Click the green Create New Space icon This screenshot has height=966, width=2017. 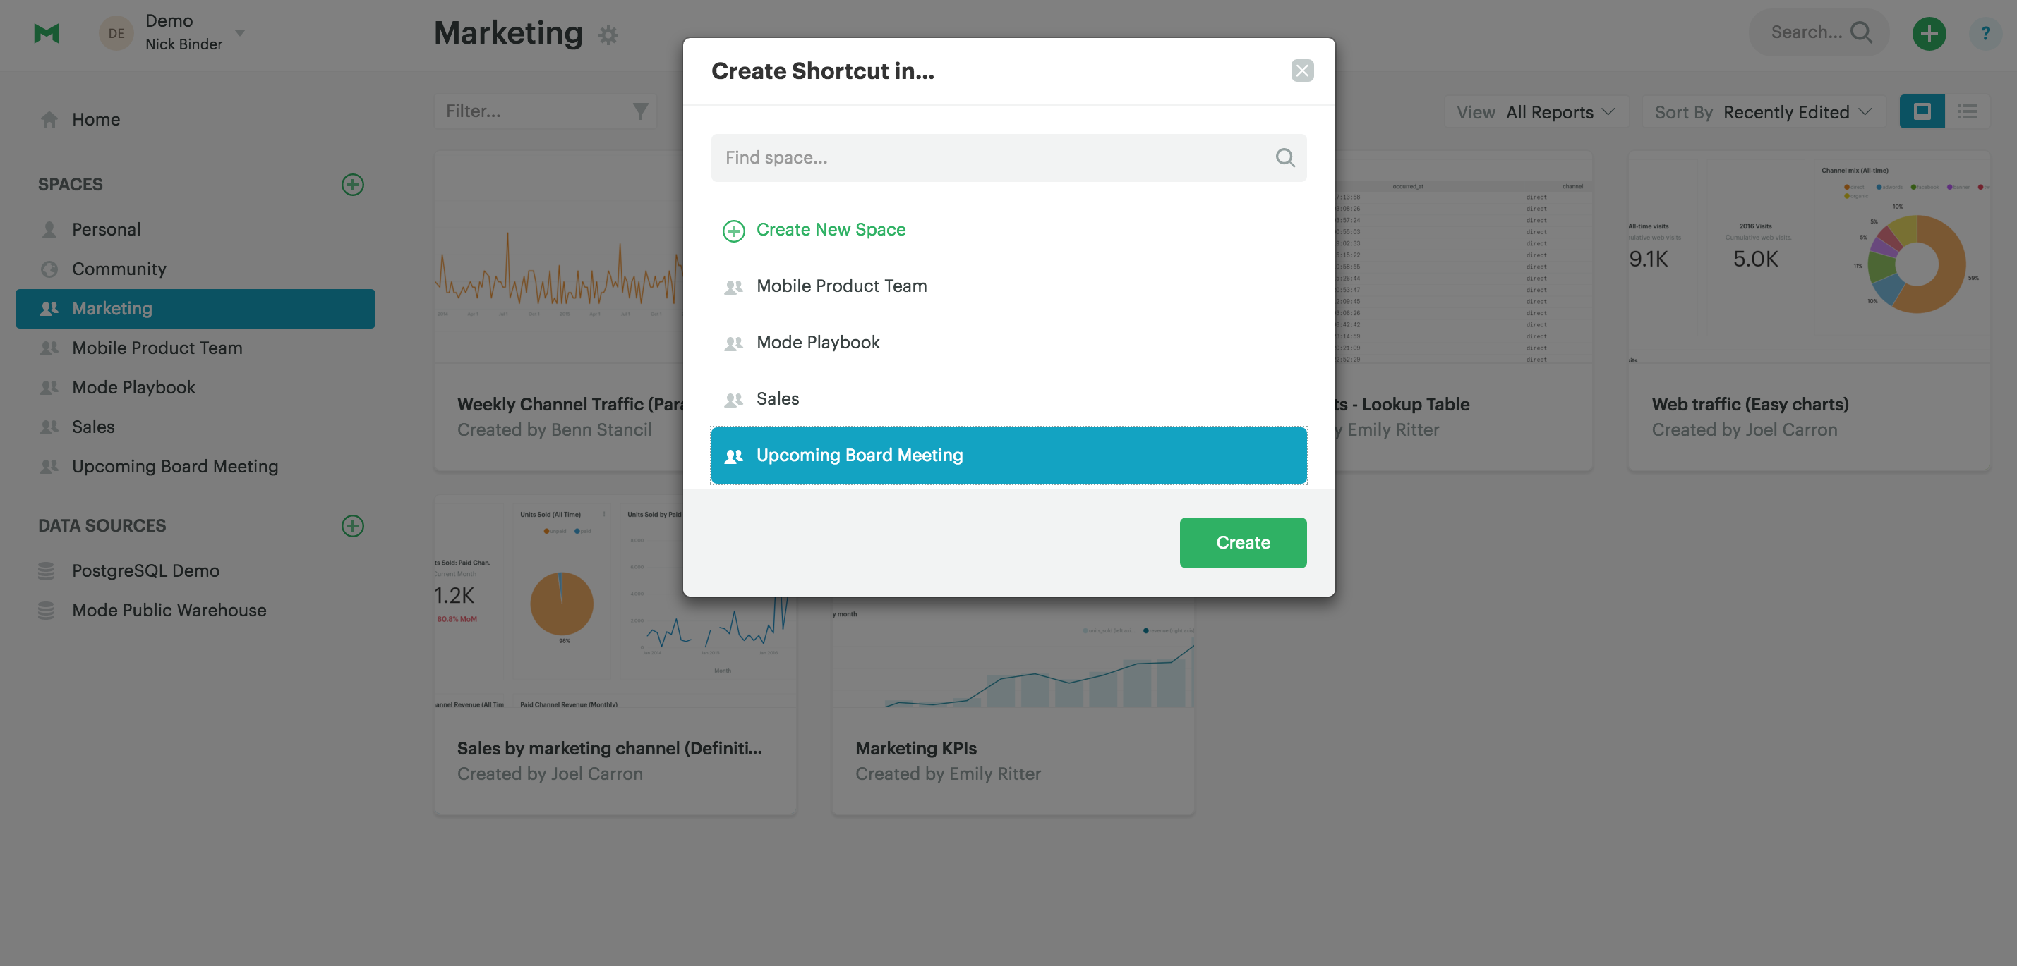pos(735,230)
